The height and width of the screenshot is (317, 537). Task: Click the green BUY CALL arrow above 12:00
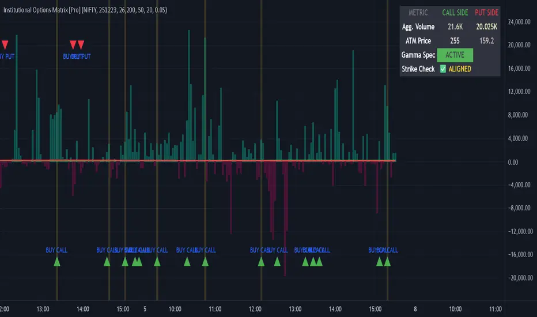(261, 262)
